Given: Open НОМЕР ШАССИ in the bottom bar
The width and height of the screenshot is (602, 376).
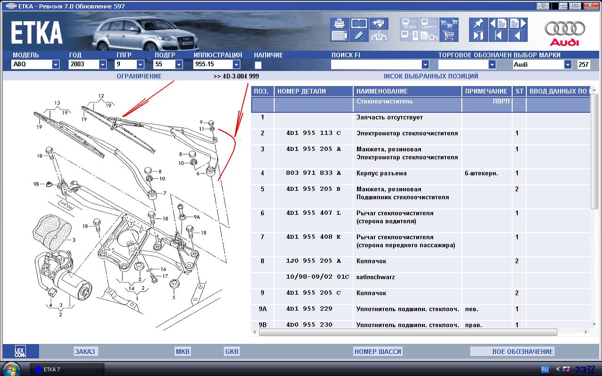Looking at the screenshot, I should tap(378, 352).
